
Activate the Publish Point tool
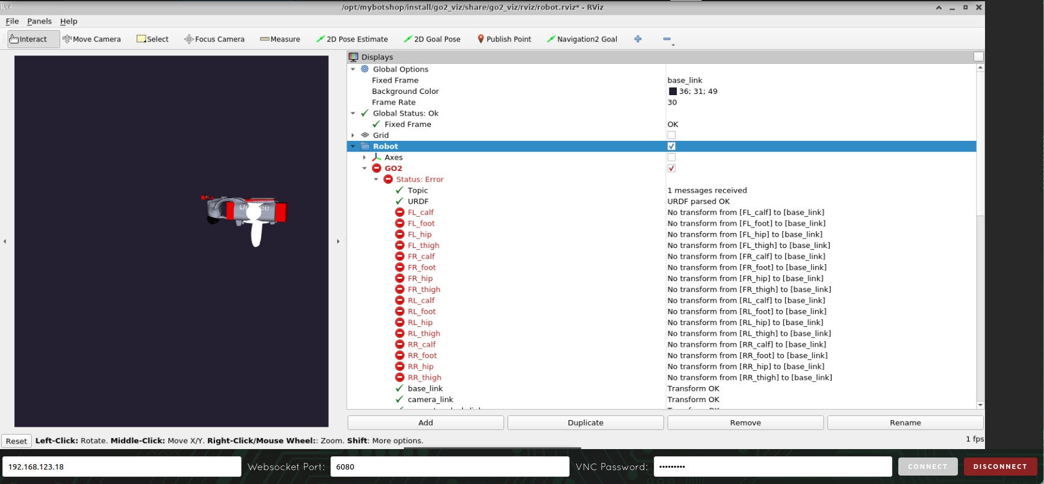[x=504, y=39]
